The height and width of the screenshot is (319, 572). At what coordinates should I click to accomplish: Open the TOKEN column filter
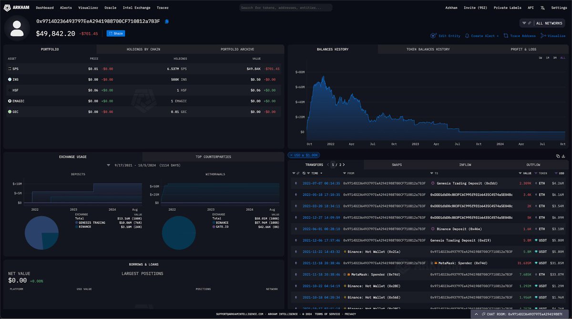[535, 174]
